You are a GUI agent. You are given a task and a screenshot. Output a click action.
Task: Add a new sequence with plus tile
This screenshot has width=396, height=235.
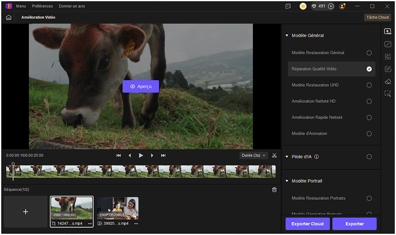point(25,211)
